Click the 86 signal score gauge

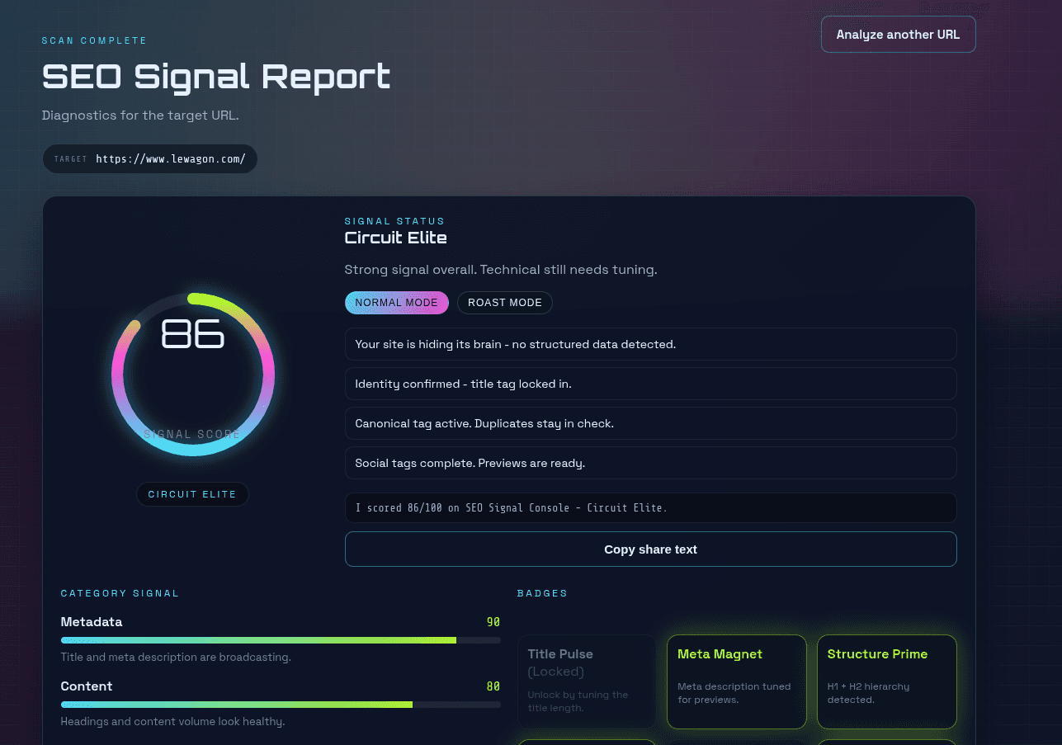pos(193,373)
